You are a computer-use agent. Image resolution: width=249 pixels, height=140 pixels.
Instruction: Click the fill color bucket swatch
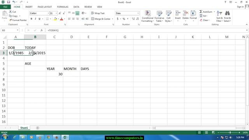[x=55, y=19]
